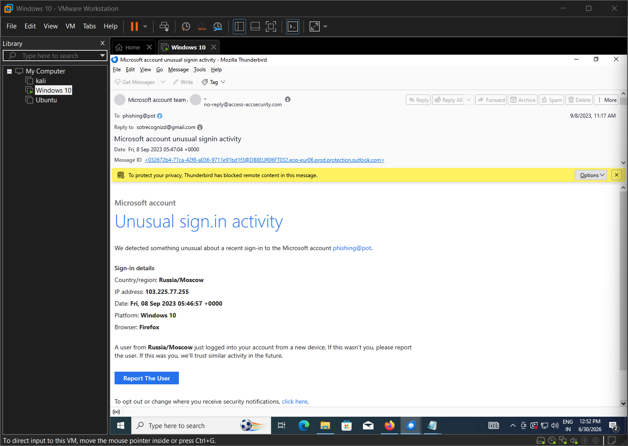The height and width of the screenshot is (446, 628).
Task: Open File Explorer from taskbar
Action: (x=325, y=425)
